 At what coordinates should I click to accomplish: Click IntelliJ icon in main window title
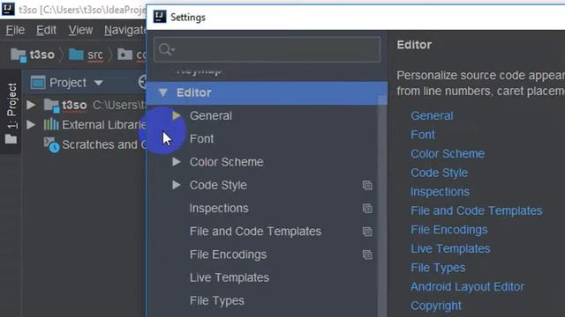(8, 9)
